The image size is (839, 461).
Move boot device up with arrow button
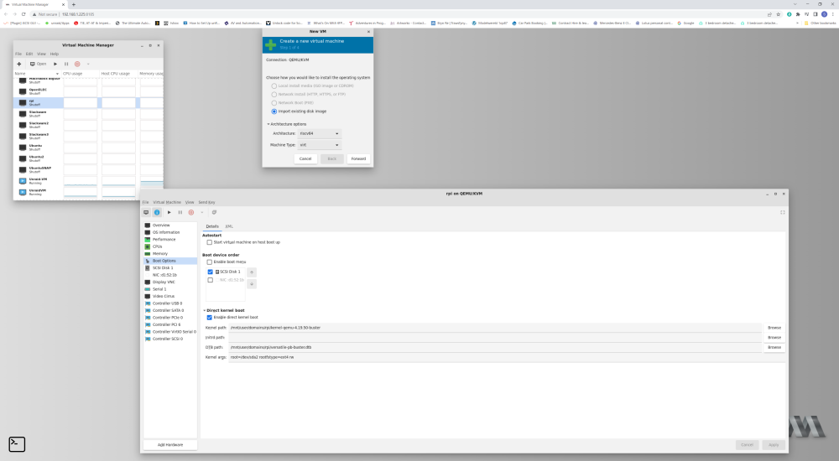point(252,272)
